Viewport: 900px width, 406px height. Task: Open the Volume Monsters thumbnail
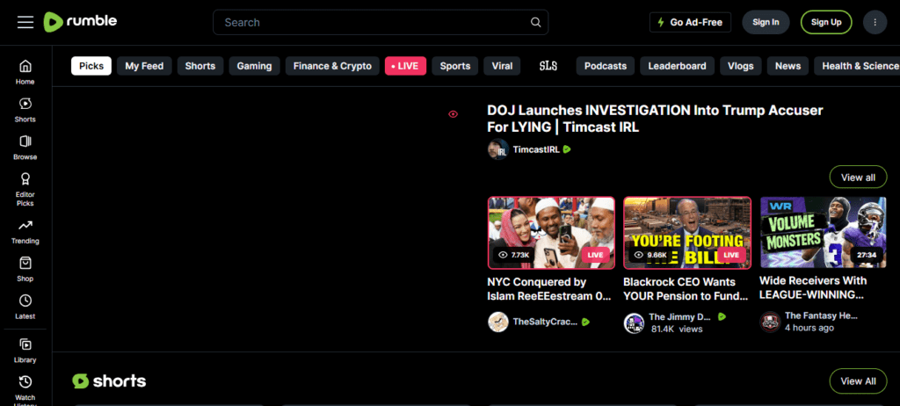click(x=823, y=232)
